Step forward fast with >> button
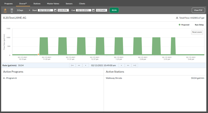Screen dimensions: 208x113 [128, 65]
